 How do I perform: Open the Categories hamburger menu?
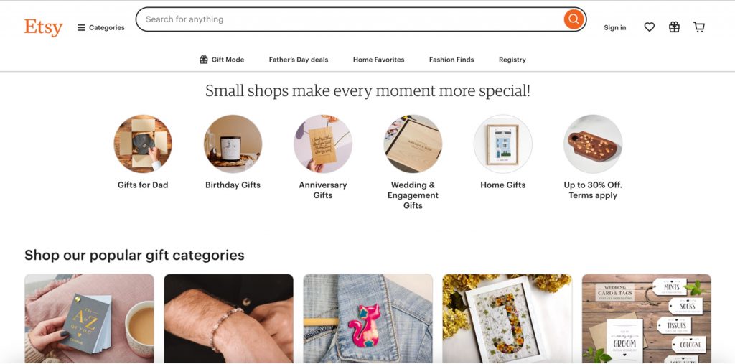[101, 28]
